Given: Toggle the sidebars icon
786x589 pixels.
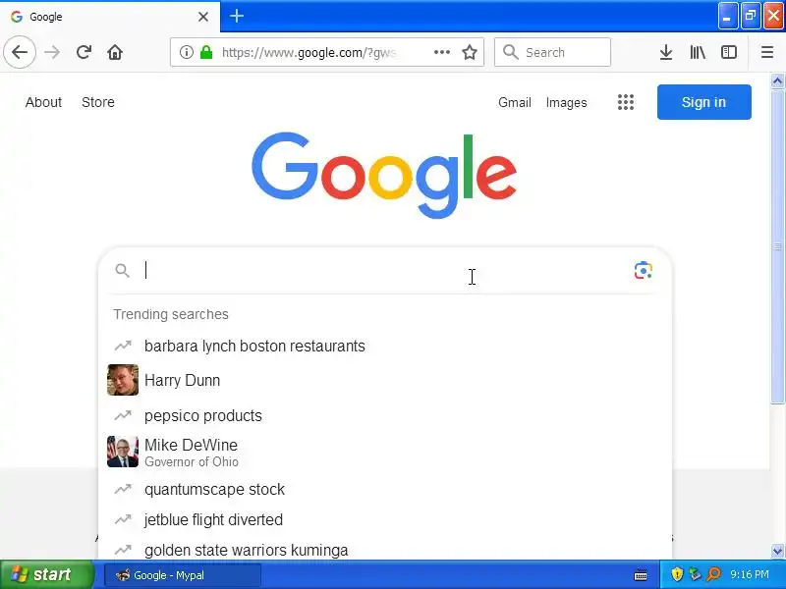Looking at the screenshot, I should 728,52.
